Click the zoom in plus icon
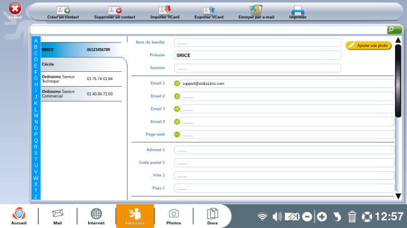This screenshot has height=228, width=407. tap(322, 217)
